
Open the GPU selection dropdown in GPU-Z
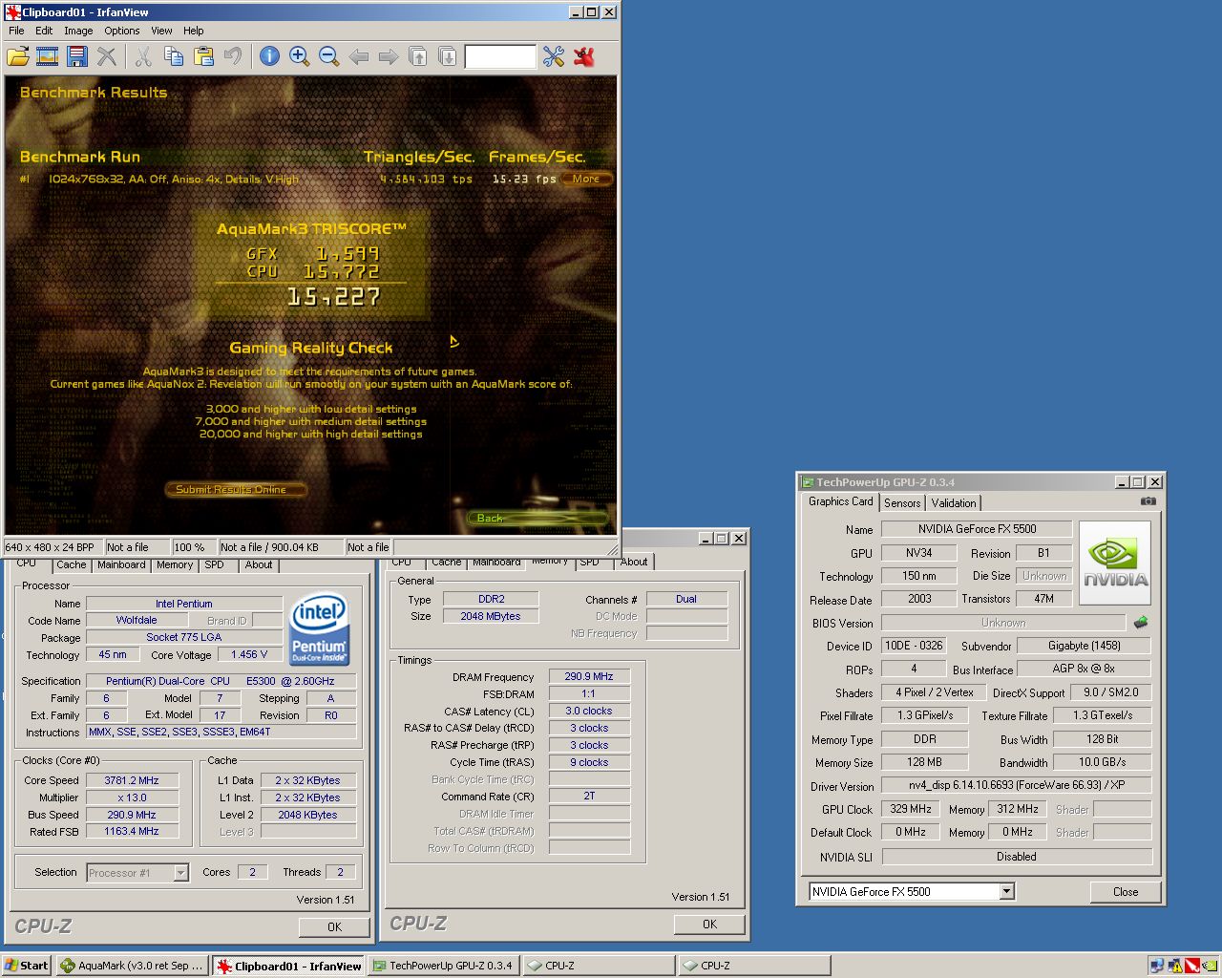(x=1006, y=891)
